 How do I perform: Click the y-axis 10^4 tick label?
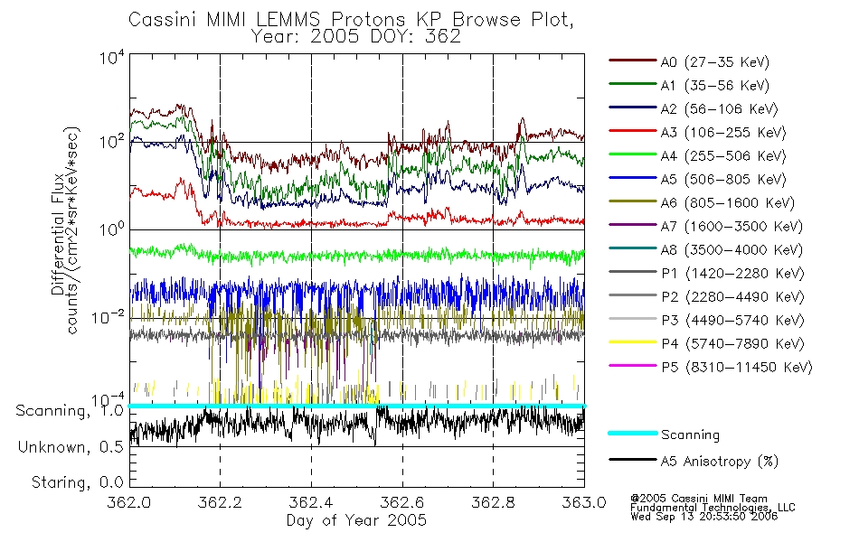(x=112, y=58)
